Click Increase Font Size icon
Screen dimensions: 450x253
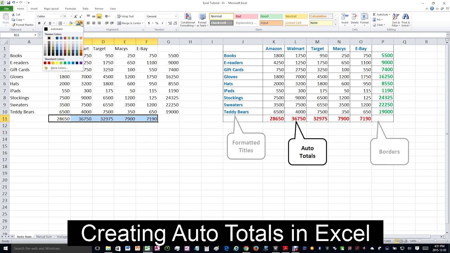[x=75, y=17]
